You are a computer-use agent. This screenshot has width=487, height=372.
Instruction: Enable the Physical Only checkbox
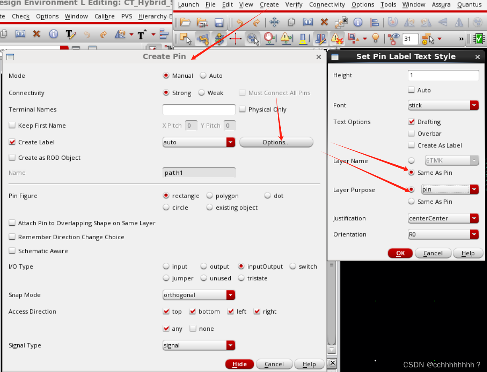point(242,109)
